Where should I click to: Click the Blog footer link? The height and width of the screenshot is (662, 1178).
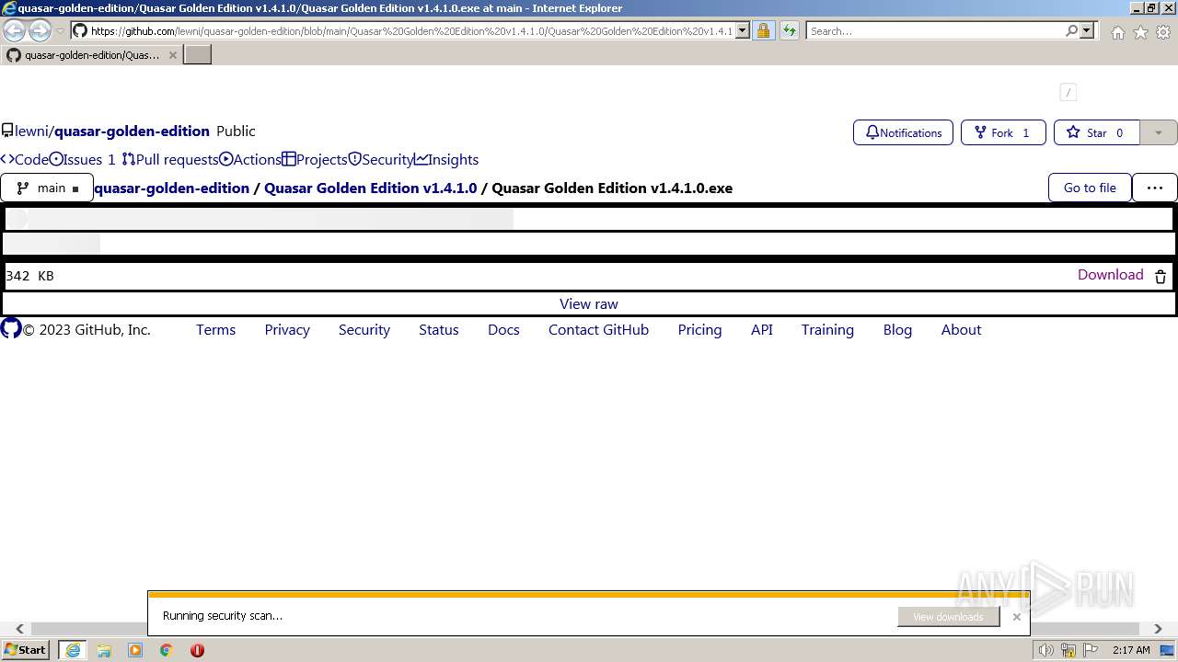pos(897,329)
